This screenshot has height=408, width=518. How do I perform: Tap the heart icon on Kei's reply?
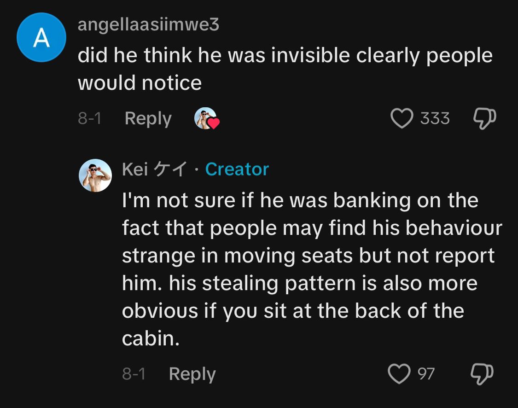click(x=399, y=373)
